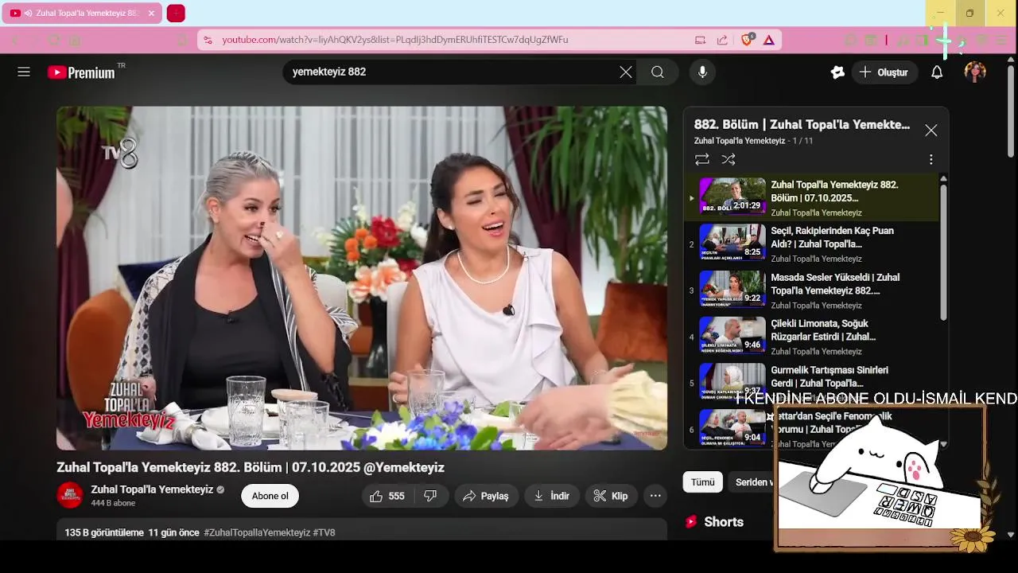
Task: Play the 9:46 thumbnail in the playlist
Action: click(732, 334)
